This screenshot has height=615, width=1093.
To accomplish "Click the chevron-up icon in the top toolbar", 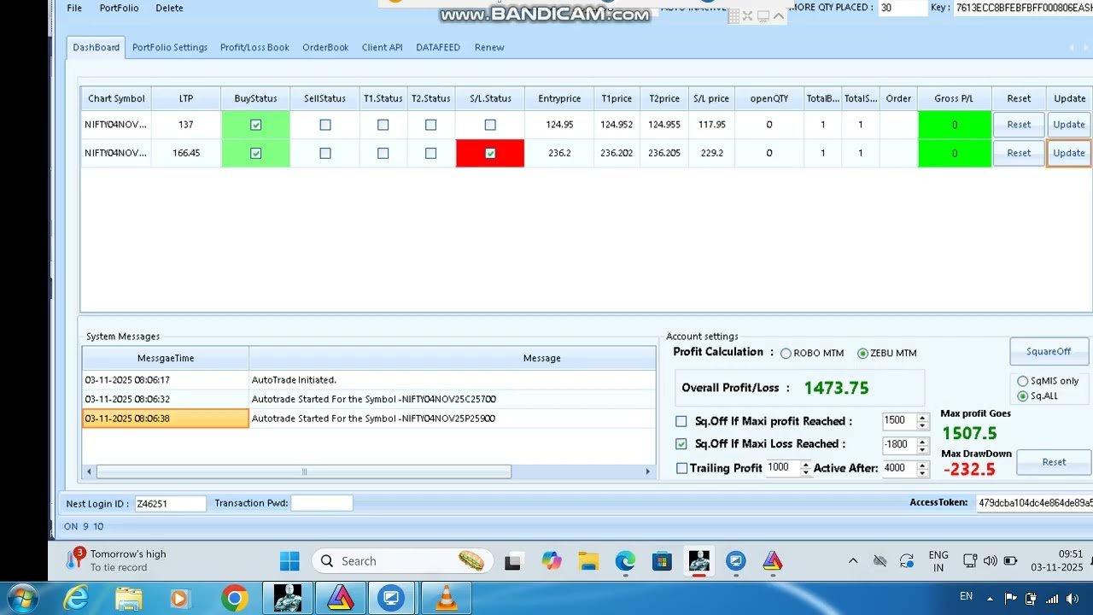I will click(778, 15).
